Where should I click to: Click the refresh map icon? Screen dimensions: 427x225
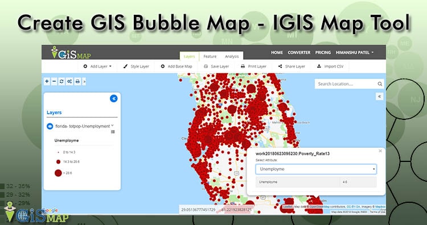coord(61,81)
